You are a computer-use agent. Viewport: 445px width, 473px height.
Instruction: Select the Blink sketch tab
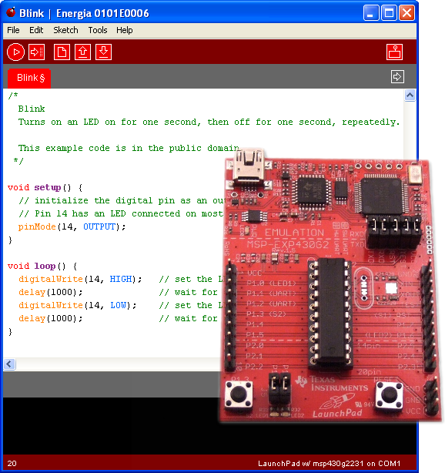coord(29,78)
